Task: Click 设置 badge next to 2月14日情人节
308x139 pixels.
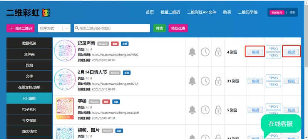Action: tap(127, 73)
